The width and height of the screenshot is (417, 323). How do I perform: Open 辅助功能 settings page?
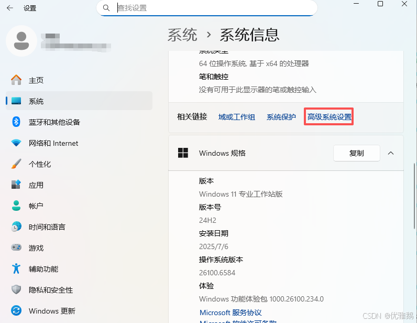click(x=79, y=268)
